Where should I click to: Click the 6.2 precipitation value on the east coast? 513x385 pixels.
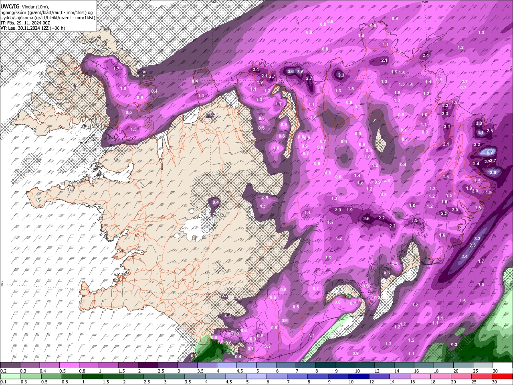(x=490, y=152)
